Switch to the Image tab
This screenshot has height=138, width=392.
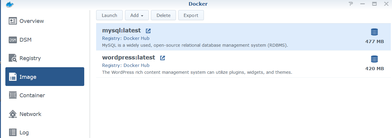(x=45, y=77)
